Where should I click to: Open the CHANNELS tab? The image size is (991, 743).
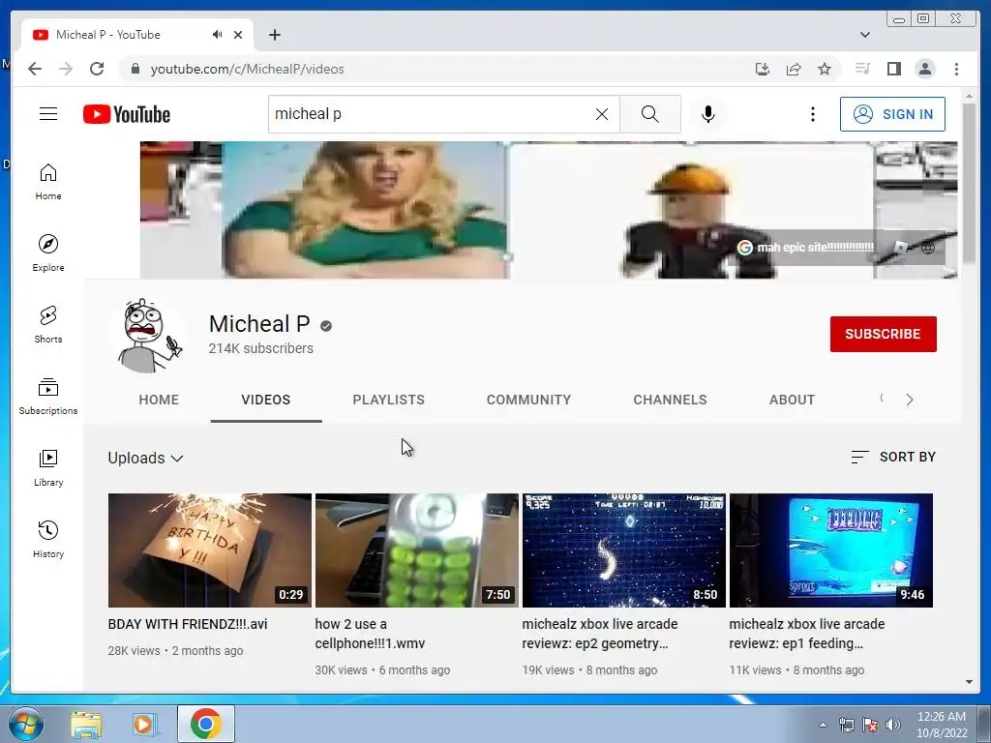click(x=670, y=400)
